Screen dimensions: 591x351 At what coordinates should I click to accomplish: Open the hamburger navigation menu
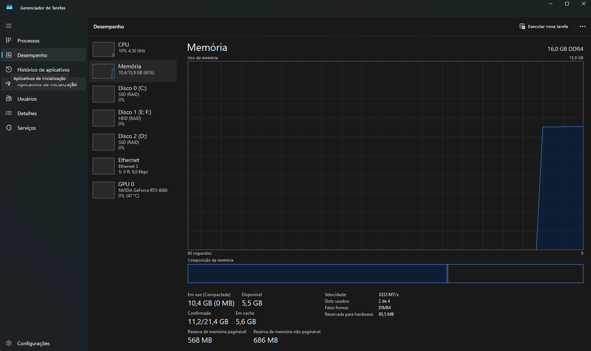click(9, 26)
